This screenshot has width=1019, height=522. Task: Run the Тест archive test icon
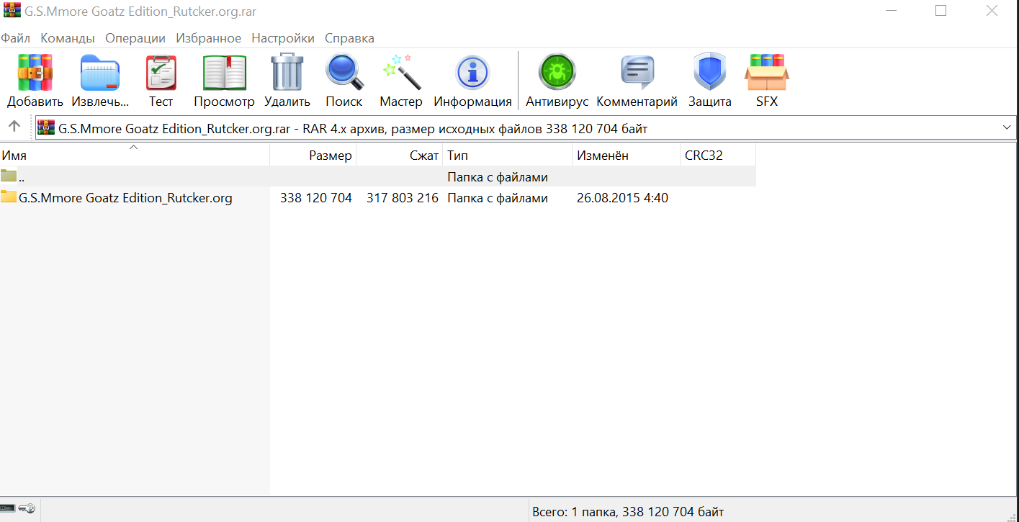click(x=161, y=73)
